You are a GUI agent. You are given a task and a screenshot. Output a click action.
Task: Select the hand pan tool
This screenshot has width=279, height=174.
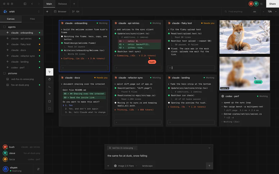pyautogui.click(x=50, y=79)
